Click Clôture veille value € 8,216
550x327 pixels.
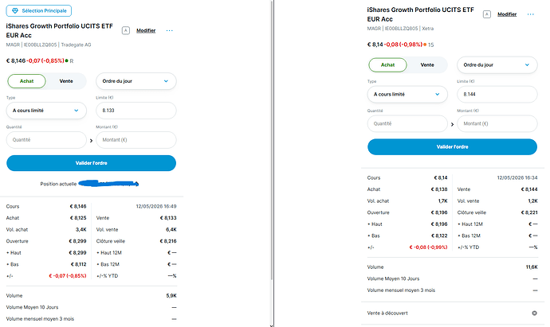point(168,241)
